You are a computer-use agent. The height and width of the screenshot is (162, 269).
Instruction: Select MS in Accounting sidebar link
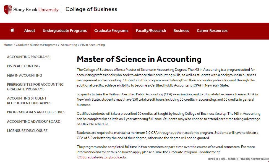point(23,66)
